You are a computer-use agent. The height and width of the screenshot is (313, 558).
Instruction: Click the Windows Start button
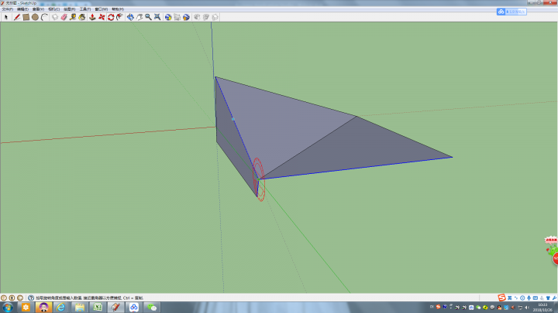tap(6, 307)
